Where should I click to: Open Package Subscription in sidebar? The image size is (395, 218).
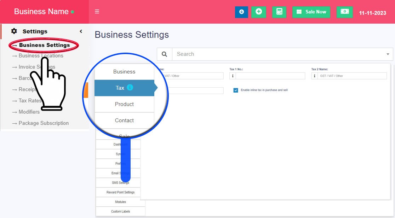click(x=44, y=123)
